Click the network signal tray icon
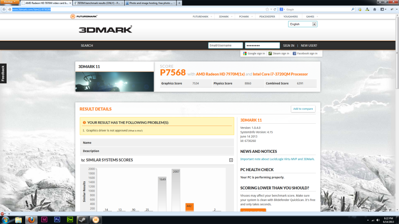 pos(373,220)
